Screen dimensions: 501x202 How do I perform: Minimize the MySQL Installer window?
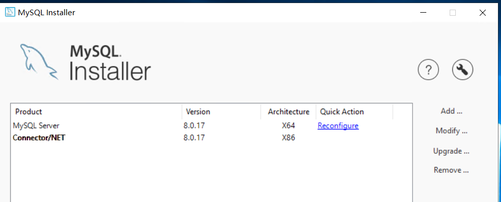coord(423,13)
